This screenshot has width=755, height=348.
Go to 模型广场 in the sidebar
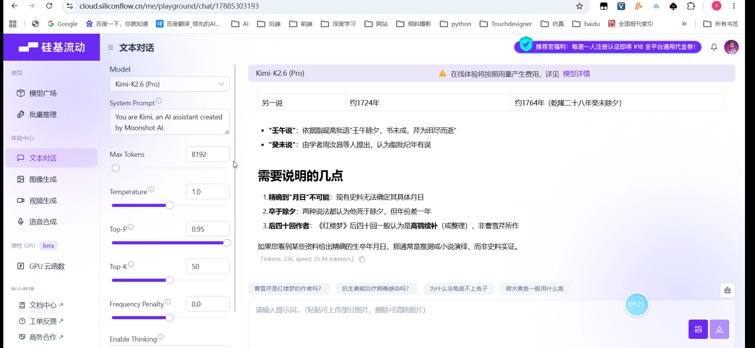point(52,93)
